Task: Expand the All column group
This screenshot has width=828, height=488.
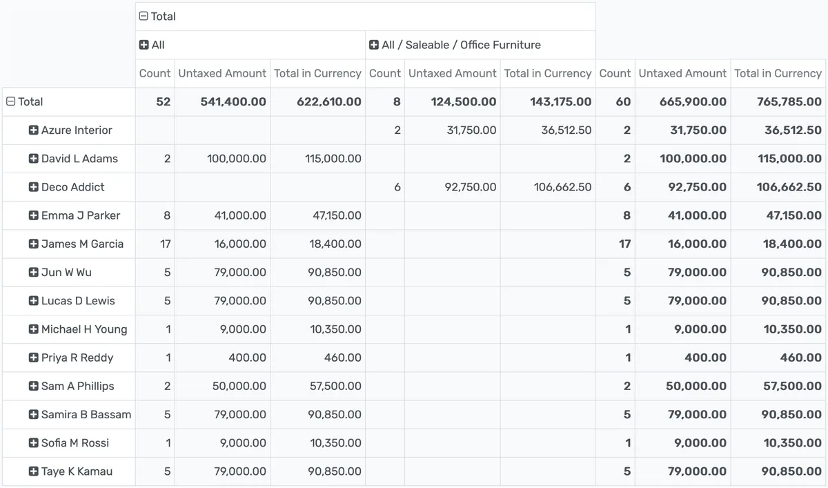Action: pos(146,44)
